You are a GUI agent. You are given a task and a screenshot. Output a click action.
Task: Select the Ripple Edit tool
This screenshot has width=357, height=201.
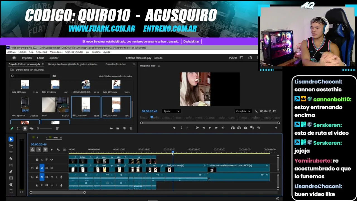(11, 152)
